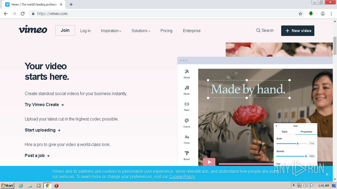The width and height of the screenshot is (337, 189).
Task: Click Try Vimeo Create link
Action: point(44,104)
